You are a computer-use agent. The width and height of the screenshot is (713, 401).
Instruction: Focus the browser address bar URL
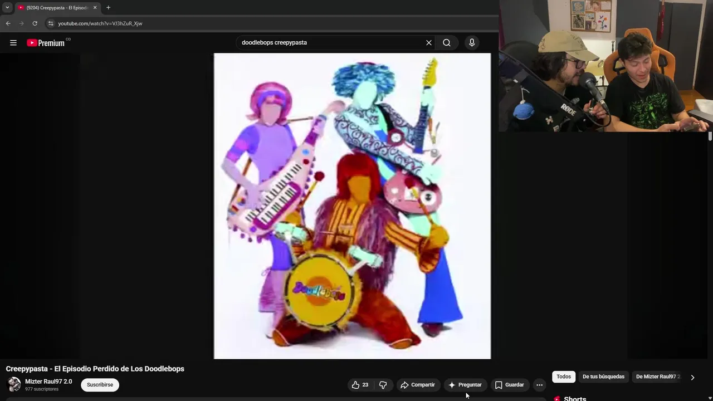tap(100, 23)
